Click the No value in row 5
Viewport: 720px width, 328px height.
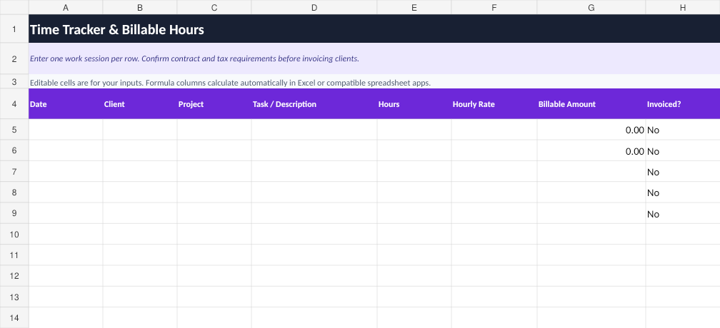(653, 130)
